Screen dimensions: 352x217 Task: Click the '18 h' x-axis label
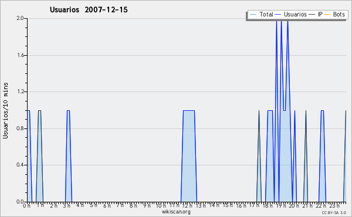click(268, 205)
